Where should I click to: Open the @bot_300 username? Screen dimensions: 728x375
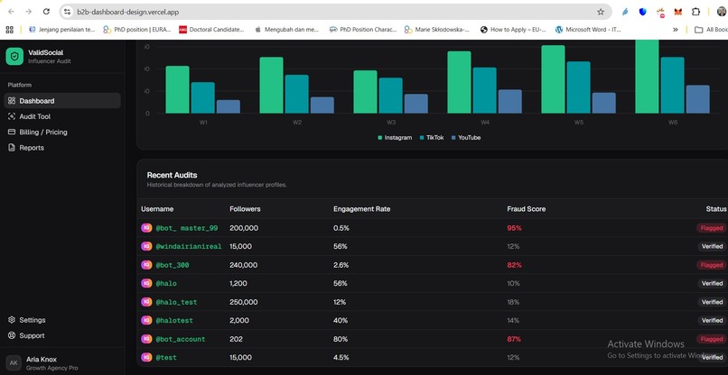coord(173,265)
